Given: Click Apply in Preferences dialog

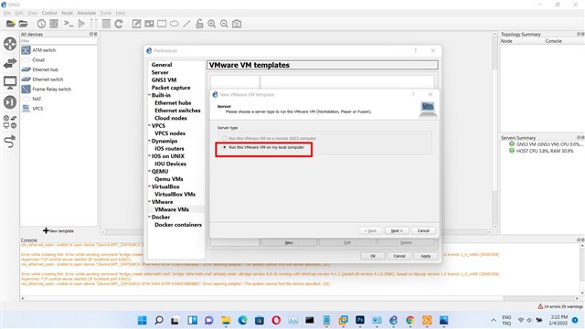Looking at the screenshot, I should point(426,256).
